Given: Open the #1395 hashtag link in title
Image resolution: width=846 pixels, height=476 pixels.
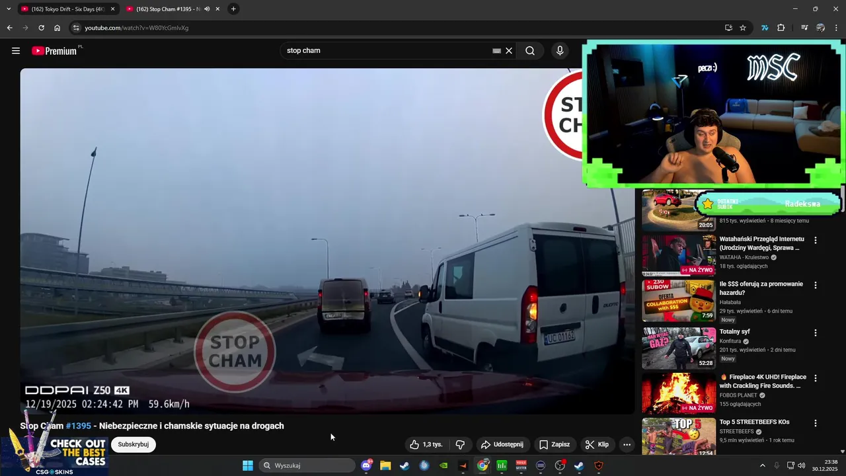Looking at the screenshot, I should tap(79, 426).
